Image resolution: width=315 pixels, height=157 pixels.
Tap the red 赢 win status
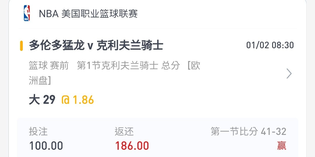(x=282, y=146)
